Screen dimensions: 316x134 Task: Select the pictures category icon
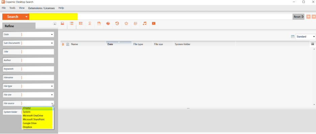[x=135, y=24]
